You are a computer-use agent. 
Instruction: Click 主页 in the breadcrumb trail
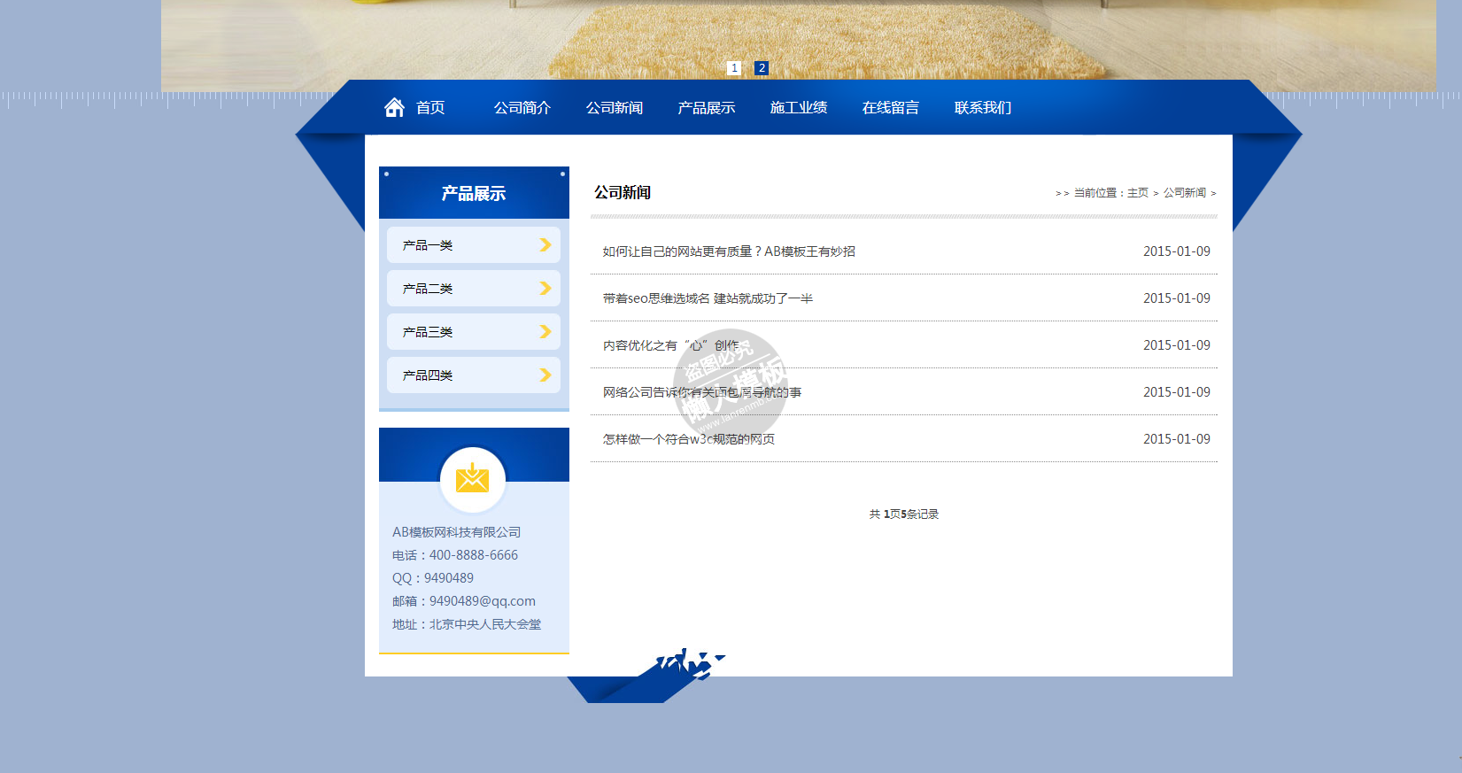point(1138,193)
